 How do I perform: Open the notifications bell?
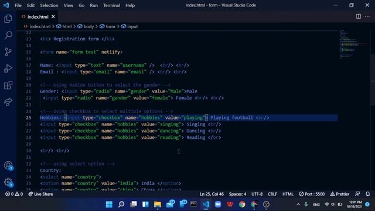coord(367,194)
